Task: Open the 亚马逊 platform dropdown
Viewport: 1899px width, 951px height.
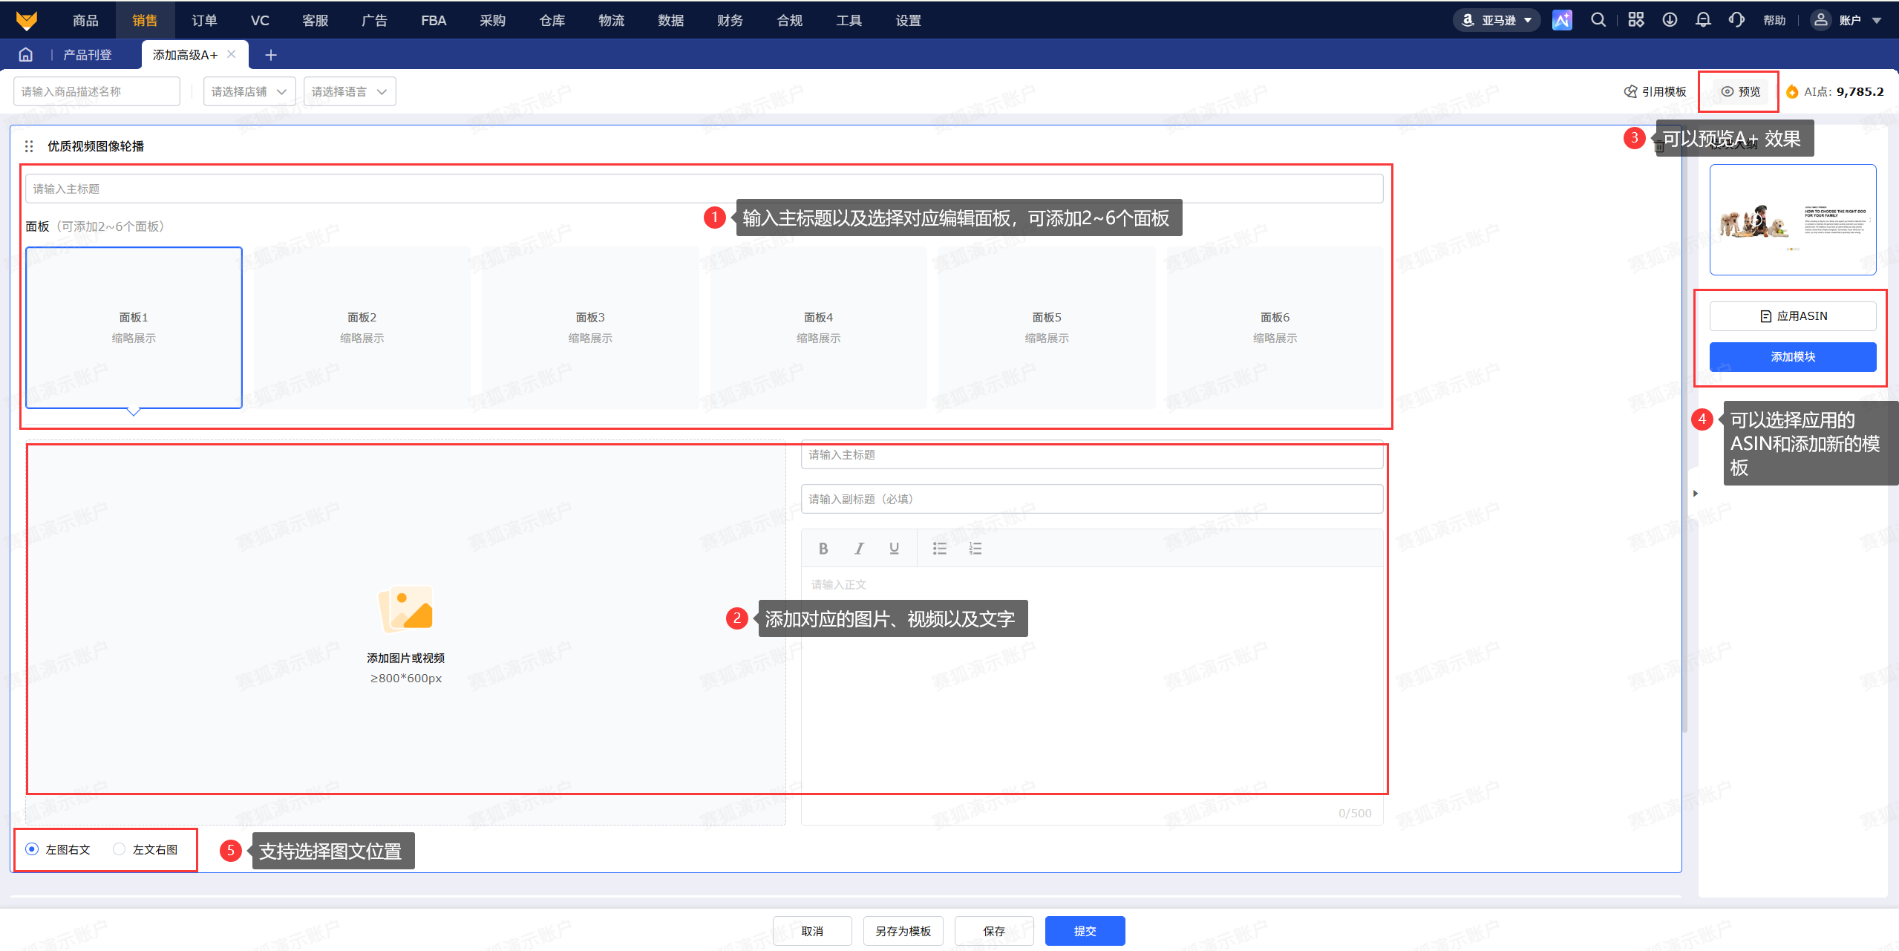Action: 1497,20
